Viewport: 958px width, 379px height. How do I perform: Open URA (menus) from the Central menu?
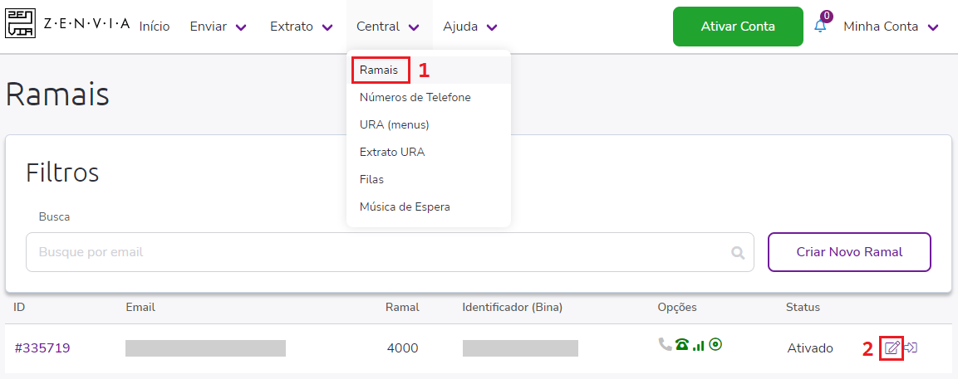(x=395, y=124)
